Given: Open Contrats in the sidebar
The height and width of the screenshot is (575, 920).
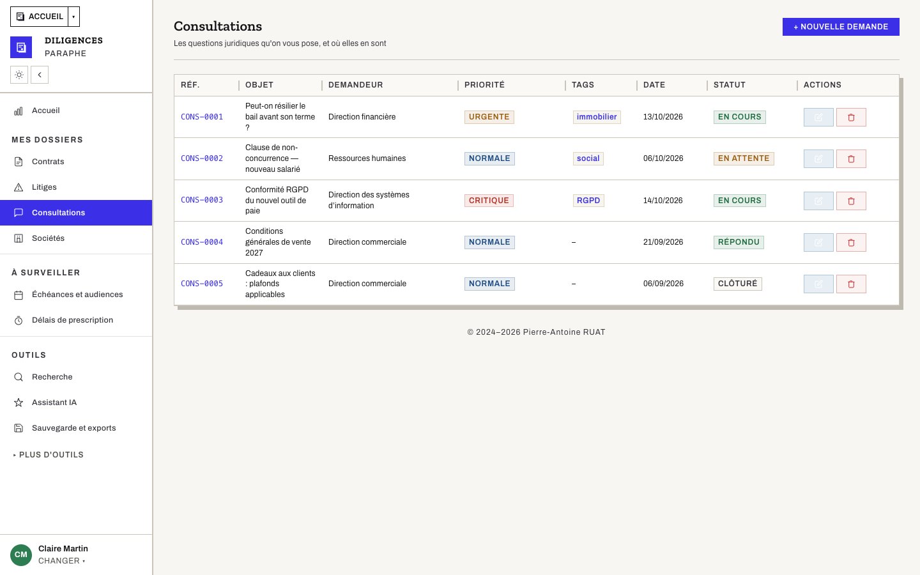Looking at the screenshot, I should point(76,162).
